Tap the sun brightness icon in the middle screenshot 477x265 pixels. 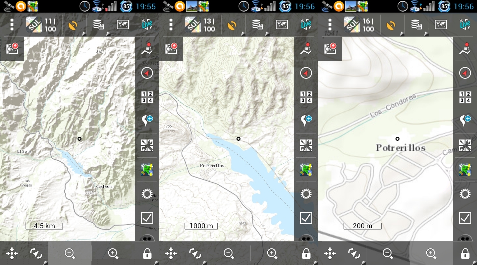click(x=306, y=194)
